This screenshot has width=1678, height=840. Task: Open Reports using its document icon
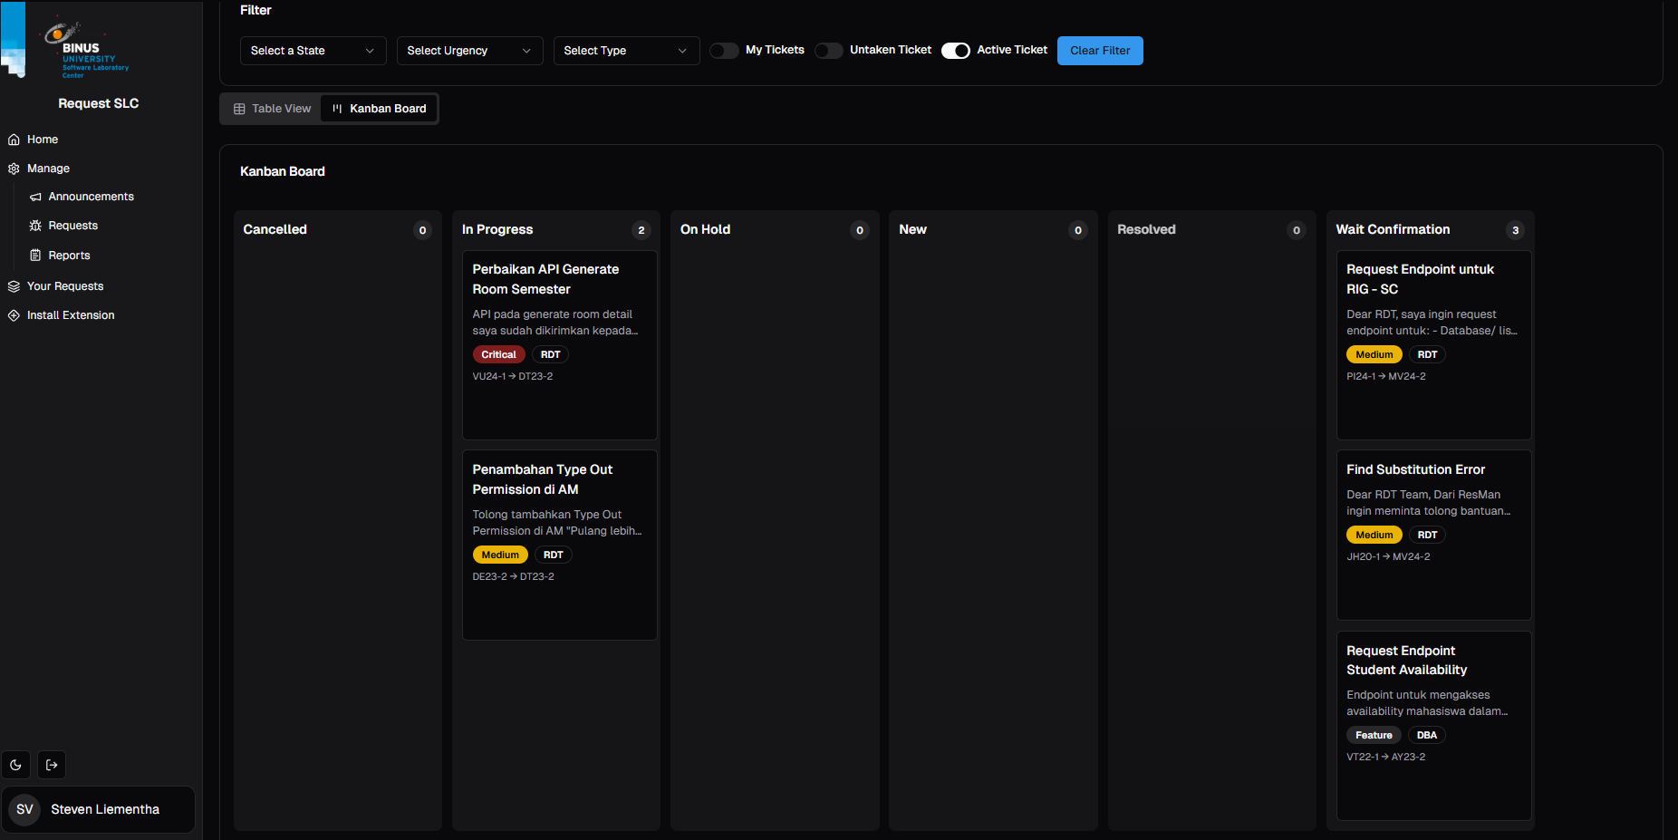(x=36, y=255)
